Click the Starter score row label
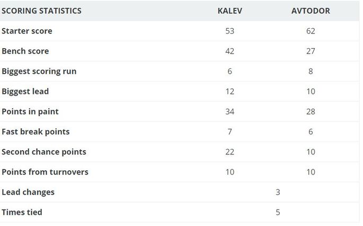 (x=27, y=31)
